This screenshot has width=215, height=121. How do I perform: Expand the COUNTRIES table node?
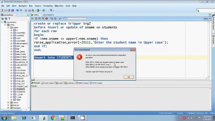point(11,33)
